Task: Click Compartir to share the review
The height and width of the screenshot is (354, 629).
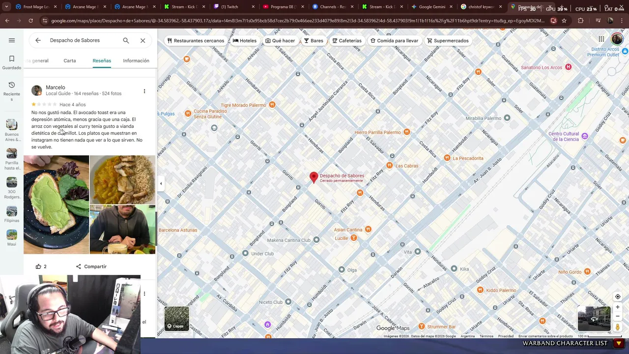Action: [91, 266]
